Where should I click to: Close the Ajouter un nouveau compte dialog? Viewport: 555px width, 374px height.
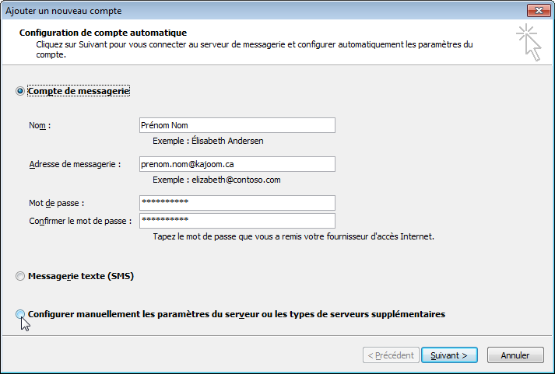pos(539,11)
